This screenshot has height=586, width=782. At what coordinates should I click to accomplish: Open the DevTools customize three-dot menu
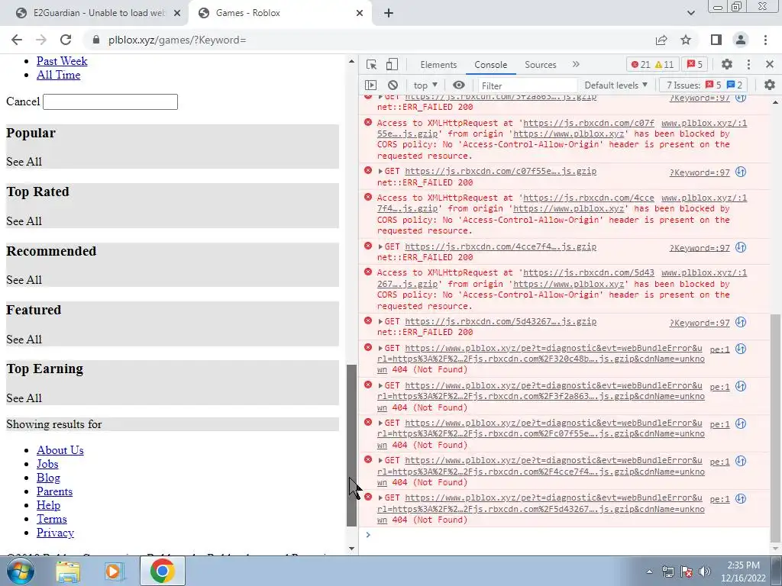pos(748,64)
